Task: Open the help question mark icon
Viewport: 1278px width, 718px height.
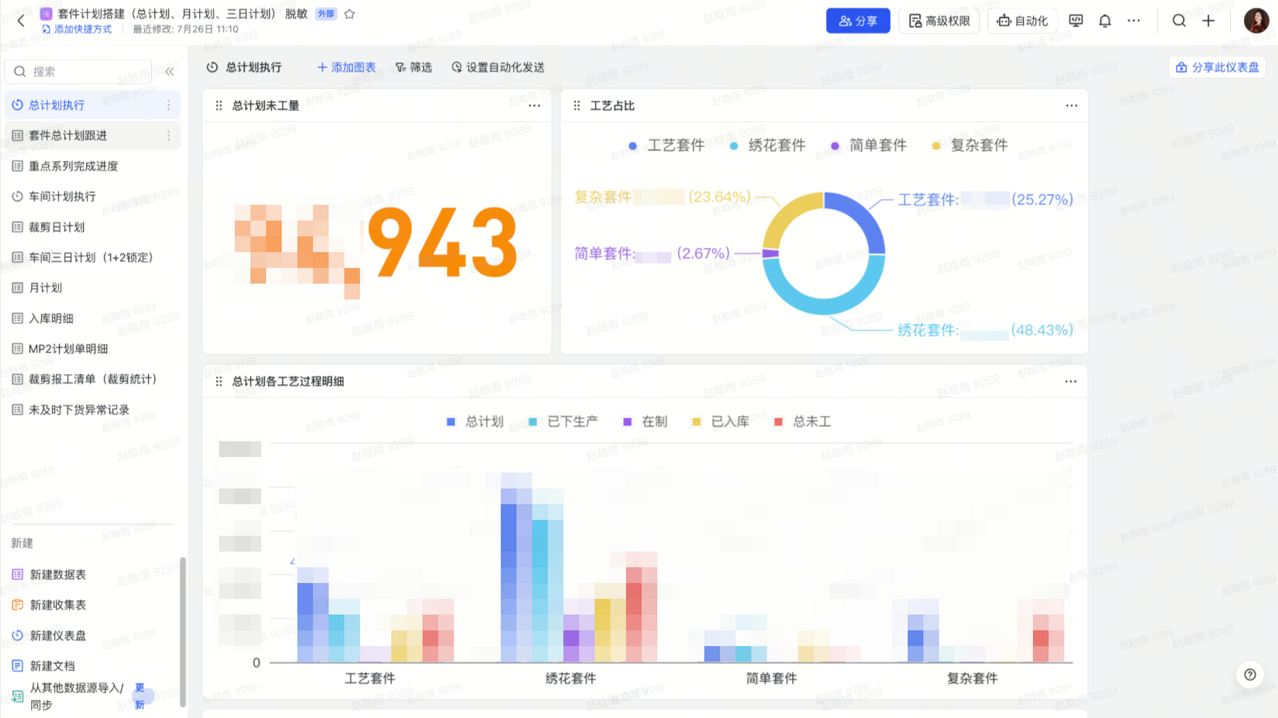Action: point(1249,675)
